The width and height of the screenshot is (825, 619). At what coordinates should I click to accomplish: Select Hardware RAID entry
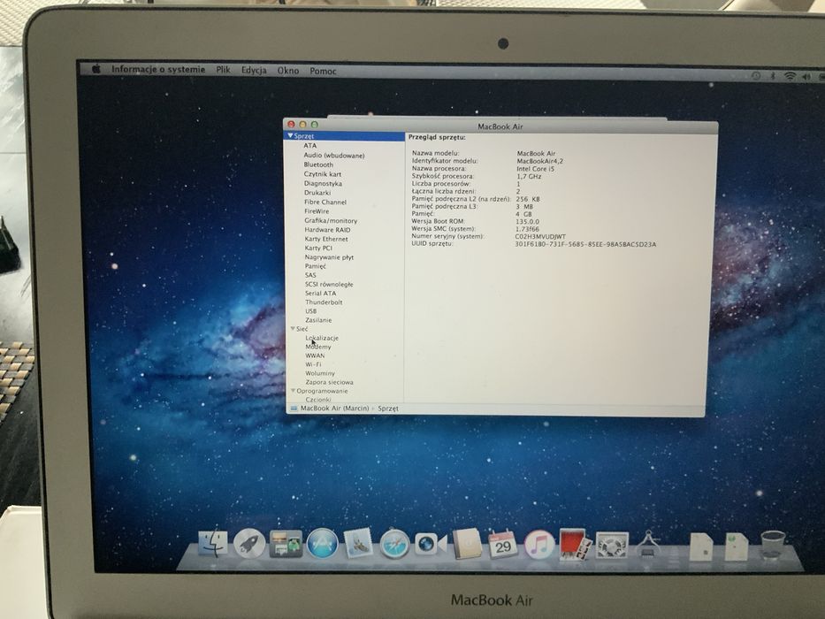tap(327, 230)
